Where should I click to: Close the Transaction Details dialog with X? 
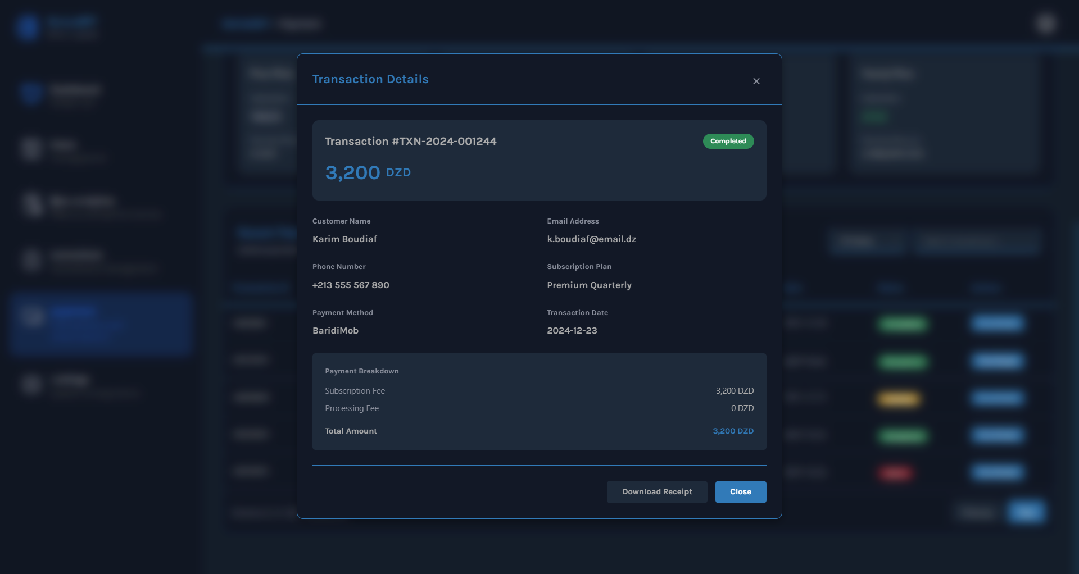click(x=756, y=81)
